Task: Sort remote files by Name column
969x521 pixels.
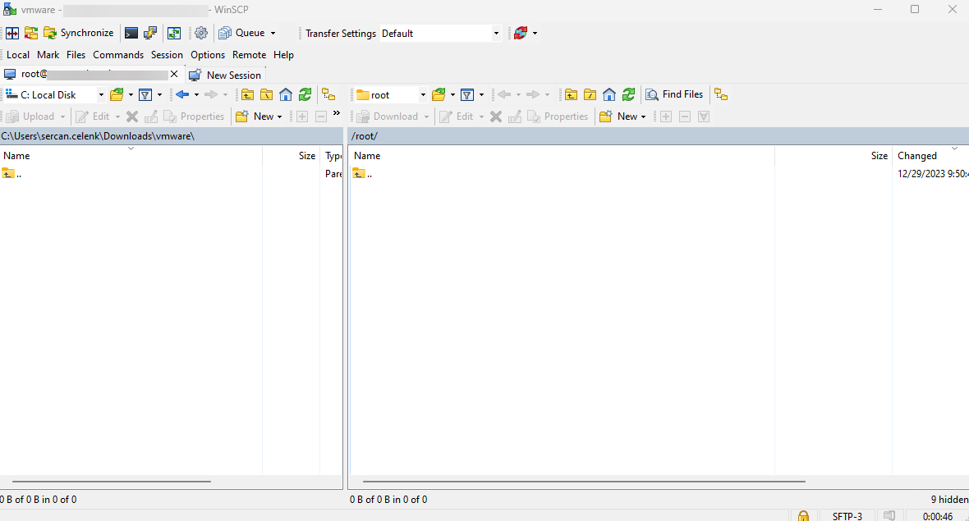Action: pos(561,156)
